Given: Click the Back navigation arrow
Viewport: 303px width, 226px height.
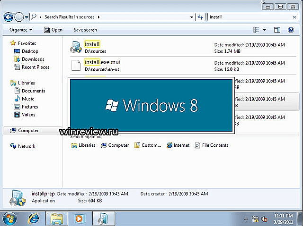Looking at the screenshot, I should point(8,17).
